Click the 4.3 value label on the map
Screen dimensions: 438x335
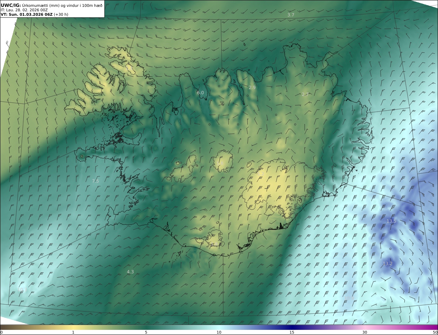click(x=130, y=272)
